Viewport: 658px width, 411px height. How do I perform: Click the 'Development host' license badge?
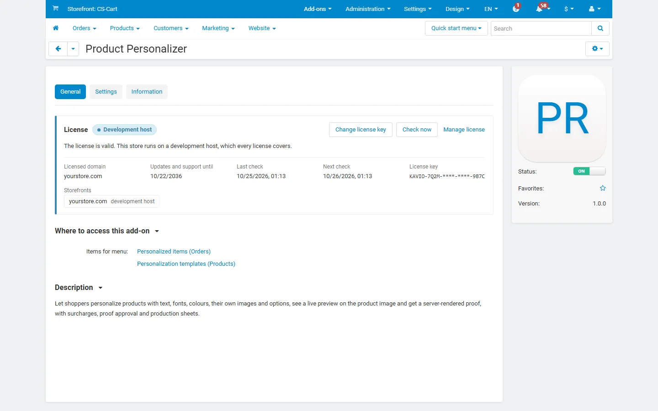pos(124,130)
